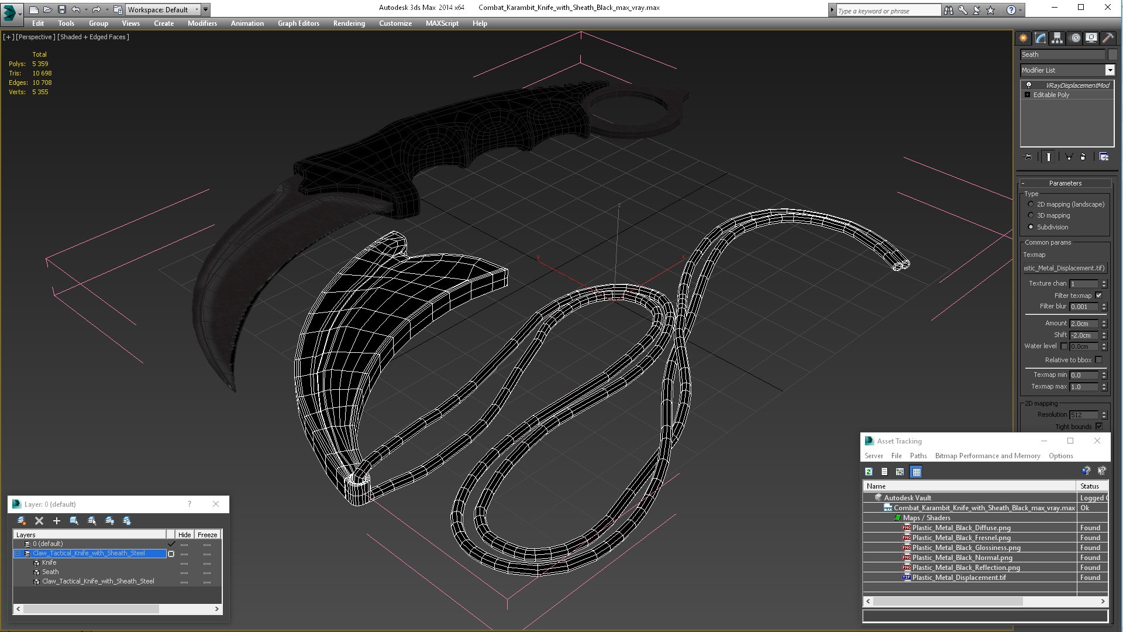Click the Shaded + Edged Faces viewport label
1123x632 pixels.
click(x=94, y=37)
